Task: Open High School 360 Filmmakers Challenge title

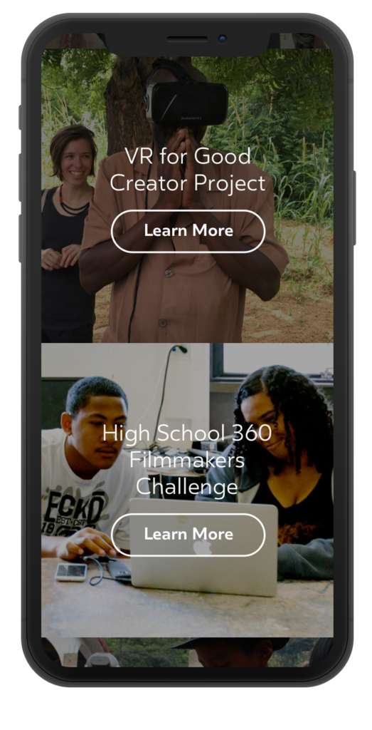Action: tap(187, 460)
